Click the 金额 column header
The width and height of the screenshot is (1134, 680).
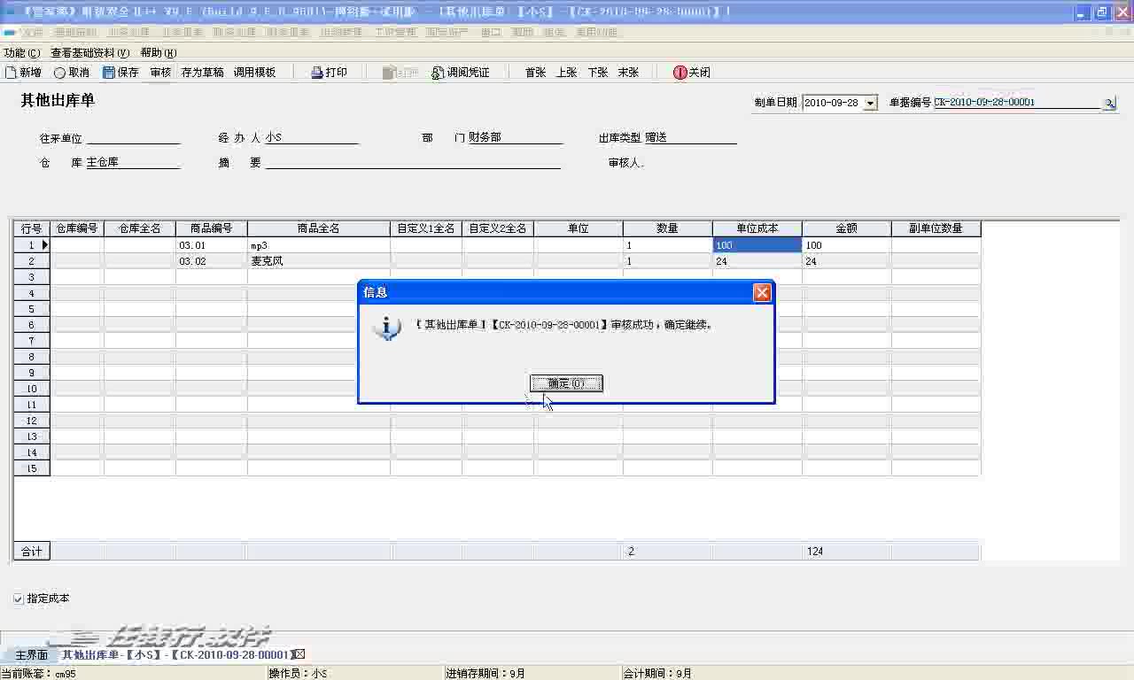[x=847, y=228]
